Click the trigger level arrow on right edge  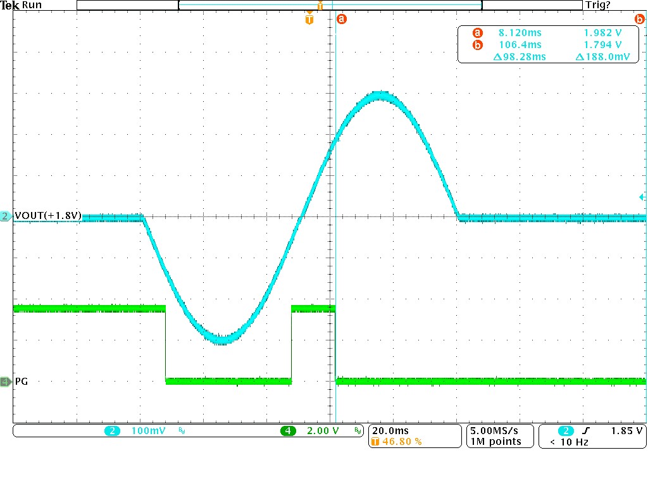(642, 197)
